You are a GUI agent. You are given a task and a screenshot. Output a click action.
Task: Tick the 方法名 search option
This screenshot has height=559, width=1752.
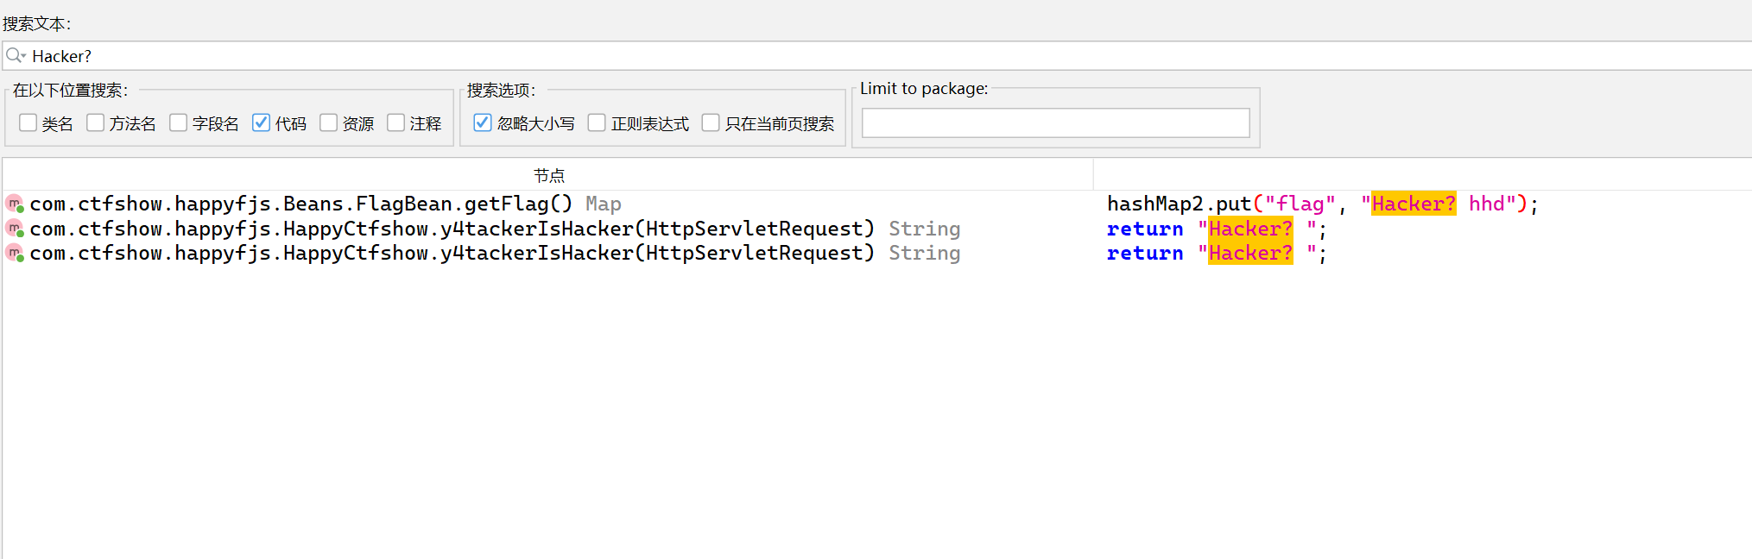click(x=96, y=123)
